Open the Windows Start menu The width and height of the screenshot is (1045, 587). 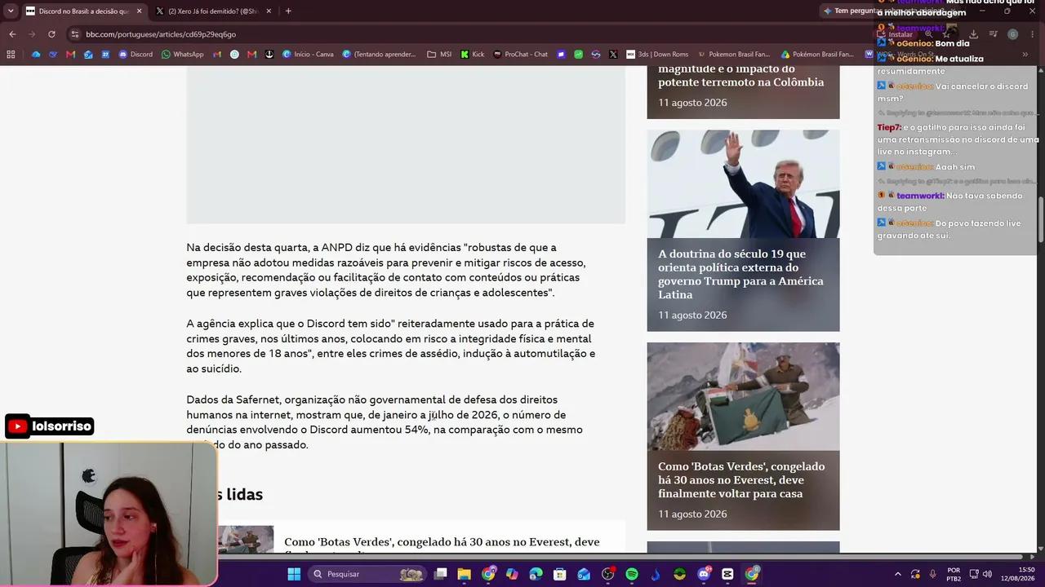294,574
